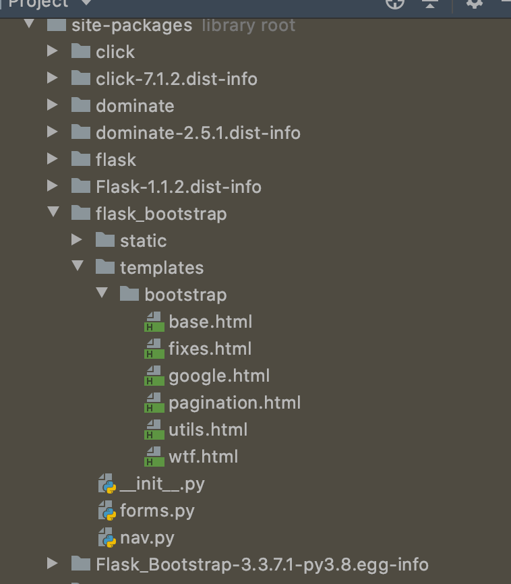This screenshot has width=511, height=584.
Task: Collapse the site-packages library root
Action: pos(29,24)
